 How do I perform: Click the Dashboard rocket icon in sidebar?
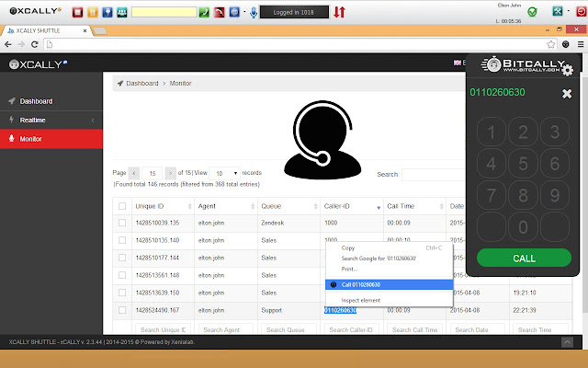click(x=12, y=101)
